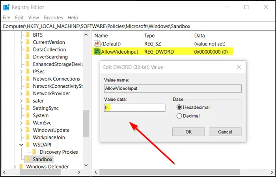Viewport: 276px width, 177px height.
Task: Select the IPSec folder icon
Action: pyautogui.click(x=28, y=72)
